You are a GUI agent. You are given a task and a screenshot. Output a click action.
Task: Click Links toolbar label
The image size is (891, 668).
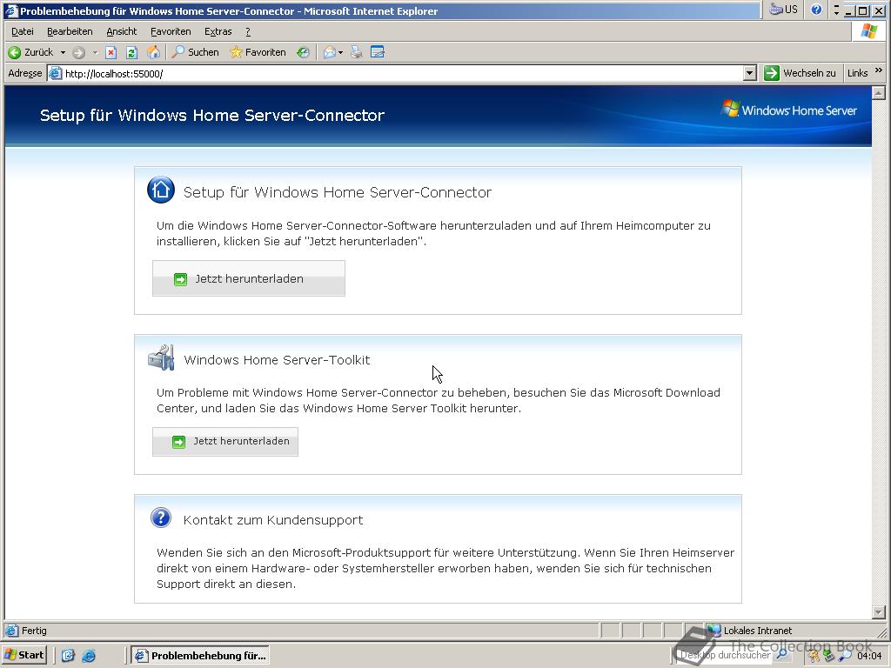pos(857,73)
